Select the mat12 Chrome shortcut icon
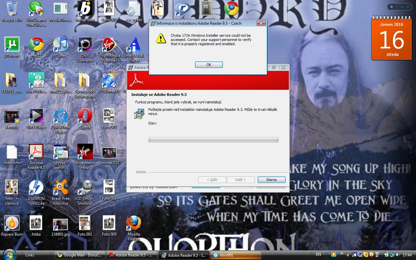The image size is (416, 260). 36,47
